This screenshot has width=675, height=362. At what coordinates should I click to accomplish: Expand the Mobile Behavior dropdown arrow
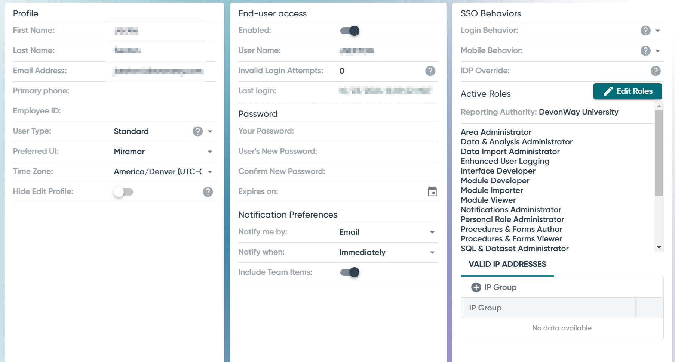point(658,51)
